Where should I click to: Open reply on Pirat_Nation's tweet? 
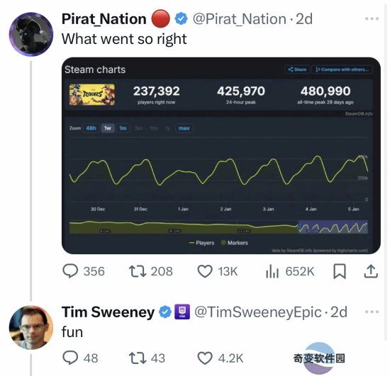(x=84, y=271)
